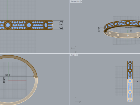Select the large round gem at left of band
140x105 pixels.
8,25
